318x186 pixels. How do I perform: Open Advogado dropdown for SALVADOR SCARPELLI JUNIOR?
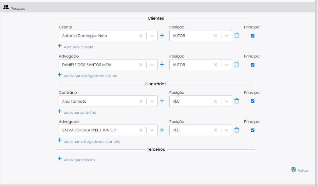[152, 130]
